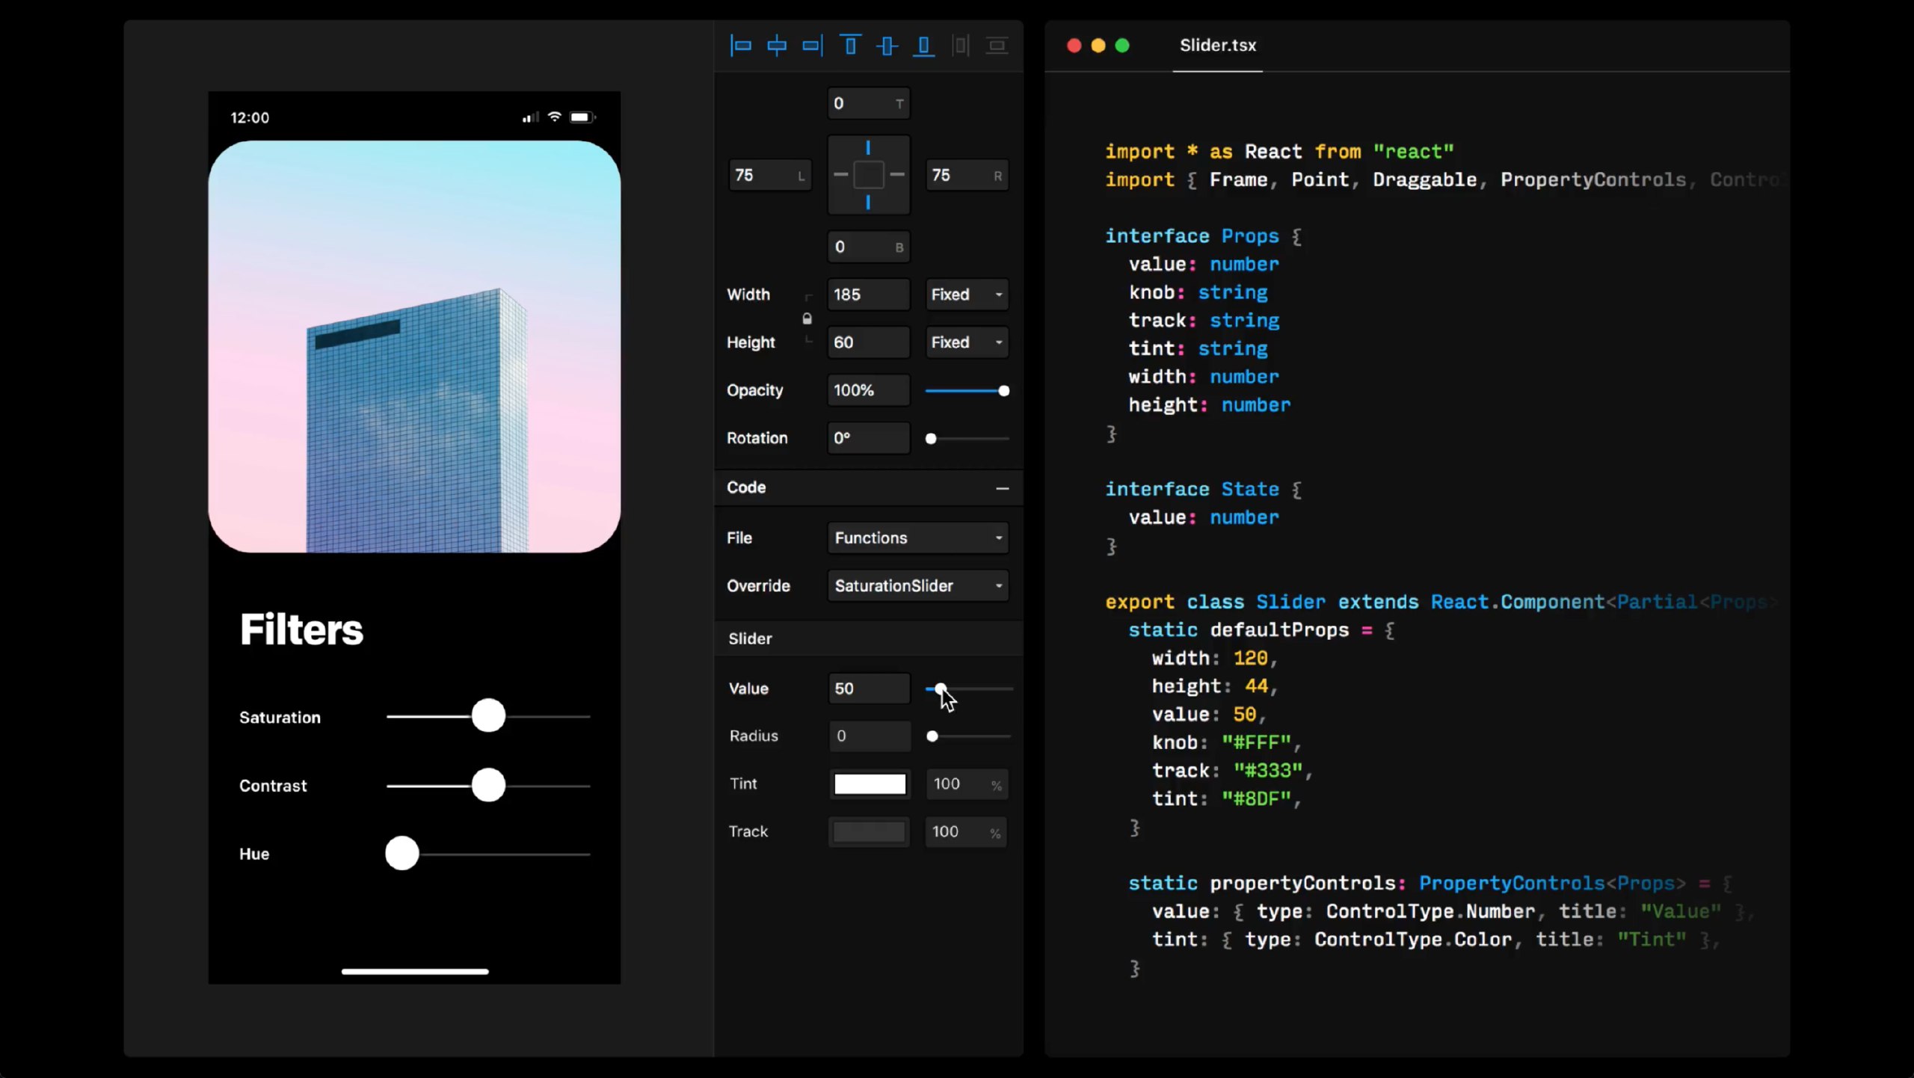Click the green zoom button of code window
The height and width of the screenshot is (1078, 1914).
point(1122,46)
